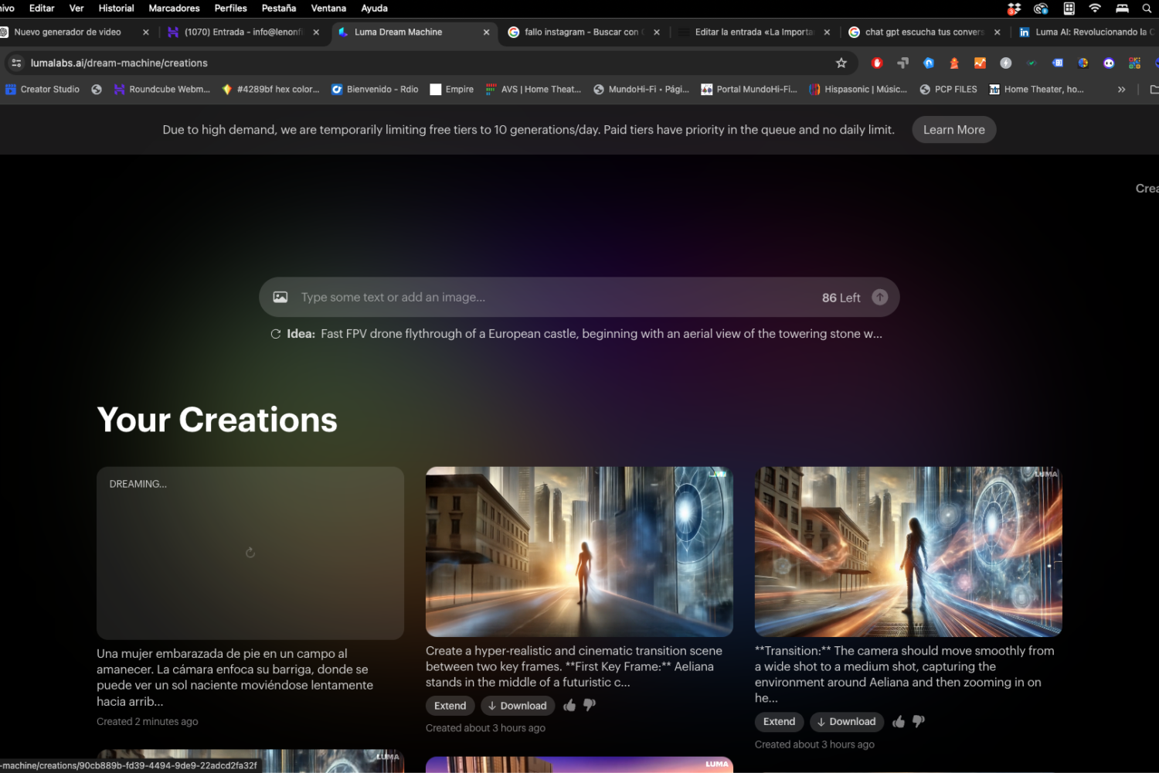This screenshot has width=1159, height=773.
Task: Thumbs up the hyper-realistic transition video
Action: pyautogui.click(x=569, y=705)
